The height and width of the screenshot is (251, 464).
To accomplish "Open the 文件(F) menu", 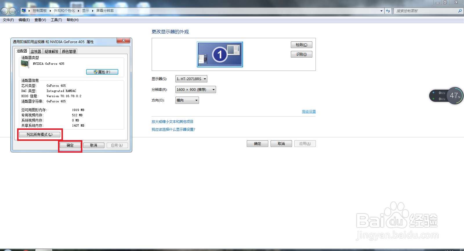I will [x=8, y=20].
